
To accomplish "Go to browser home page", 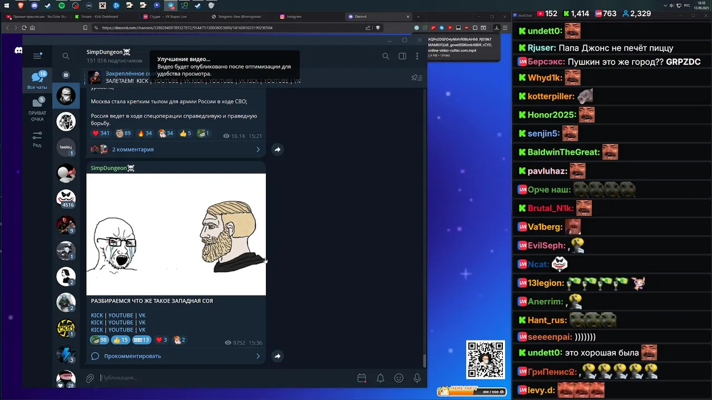I will point(33,28).
